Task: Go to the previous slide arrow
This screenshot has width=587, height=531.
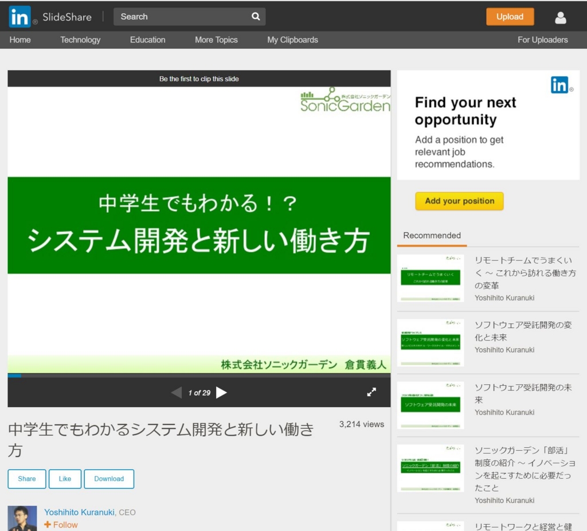Action: [x=177, y=392]
